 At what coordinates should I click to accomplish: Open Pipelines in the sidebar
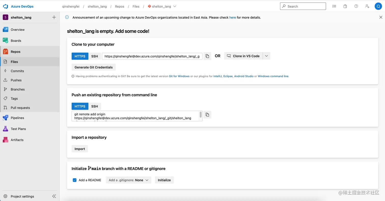[x=30, y=118]
